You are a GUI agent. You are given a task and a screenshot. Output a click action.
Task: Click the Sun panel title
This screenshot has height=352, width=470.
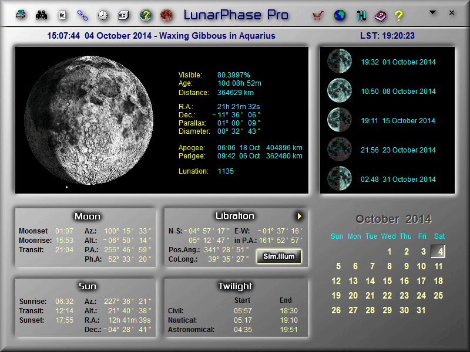coord(87,286)
